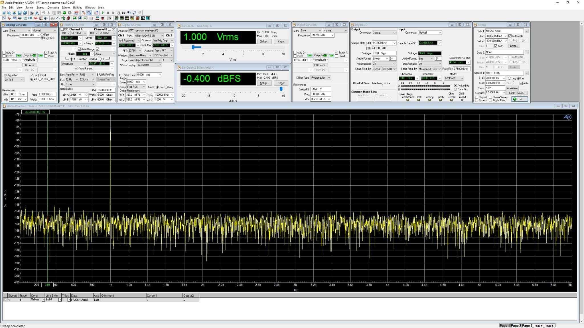584x328 pixels.
Task: Open the Sweep menu
Action: (x=40, y=7)
